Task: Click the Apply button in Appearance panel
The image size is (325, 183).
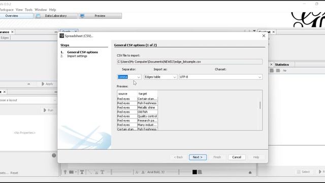Action: point(47,84)
